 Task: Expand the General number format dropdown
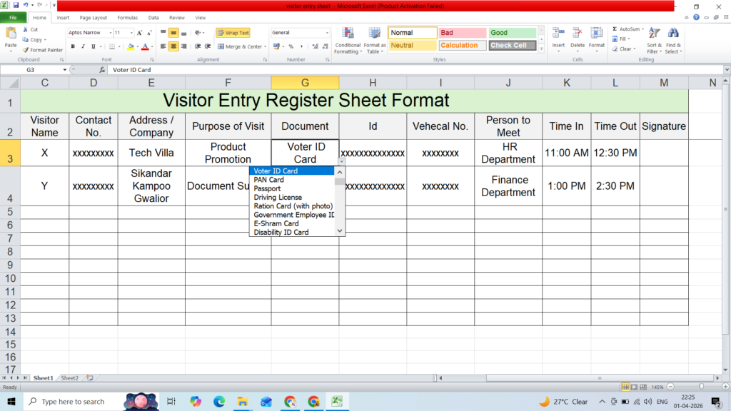coord(327,33)
